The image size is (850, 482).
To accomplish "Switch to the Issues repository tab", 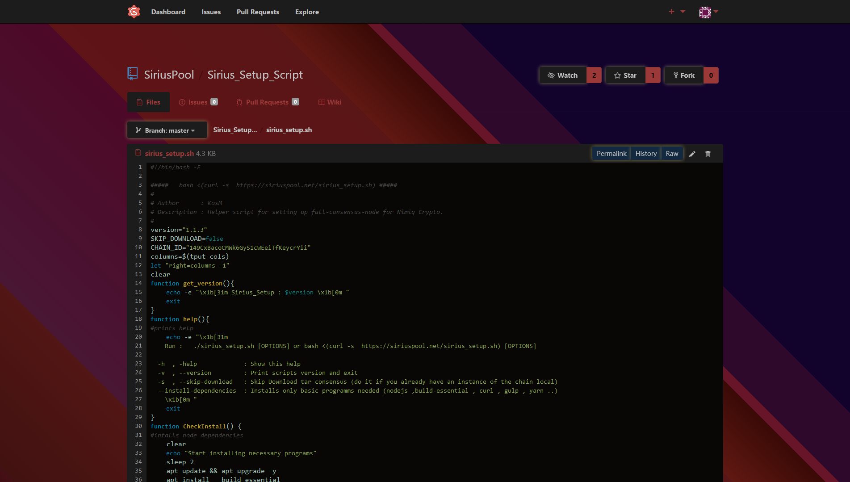I will click(x=197, y=102).
